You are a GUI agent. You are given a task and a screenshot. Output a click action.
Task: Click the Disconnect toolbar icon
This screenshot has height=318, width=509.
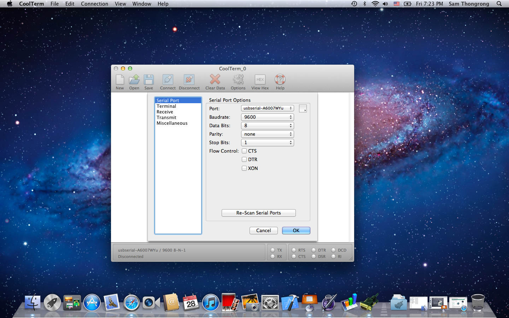189,79
